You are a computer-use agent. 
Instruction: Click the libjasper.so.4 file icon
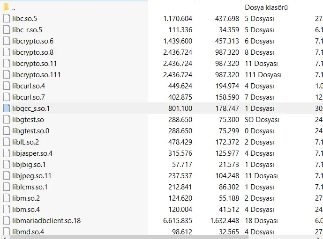tap(7, 153)
